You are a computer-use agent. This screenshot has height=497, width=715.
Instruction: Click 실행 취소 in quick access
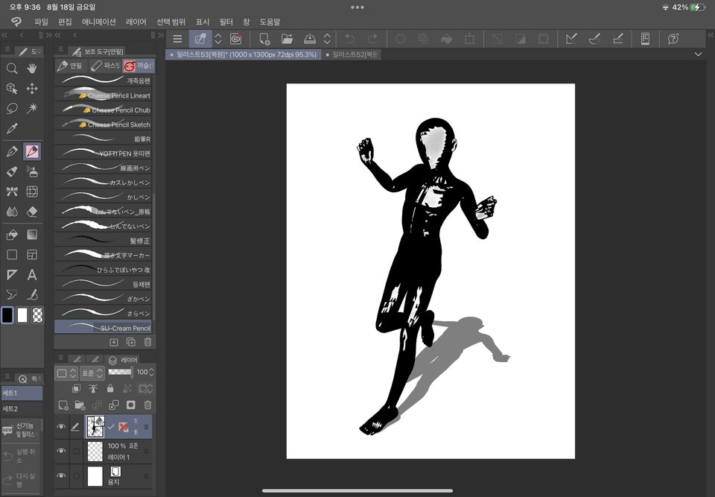click(21, 455)
